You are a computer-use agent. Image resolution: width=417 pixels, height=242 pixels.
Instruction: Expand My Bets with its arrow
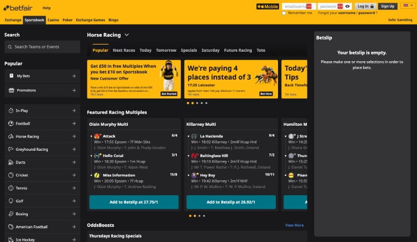click(x=74, y=76)
